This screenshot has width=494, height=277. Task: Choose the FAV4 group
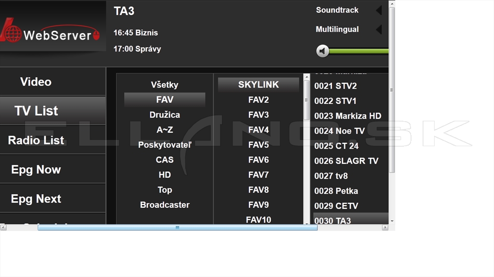tap(259, 130)
